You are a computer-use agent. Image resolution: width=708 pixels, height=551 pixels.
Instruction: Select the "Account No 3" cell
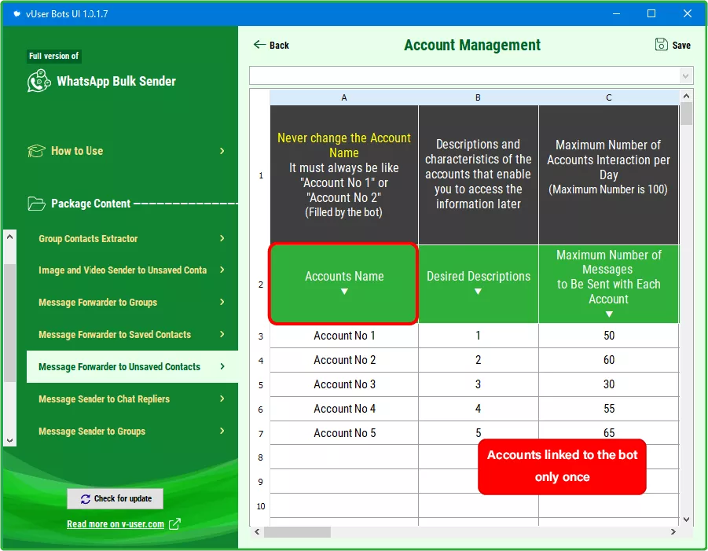[344, 384]
